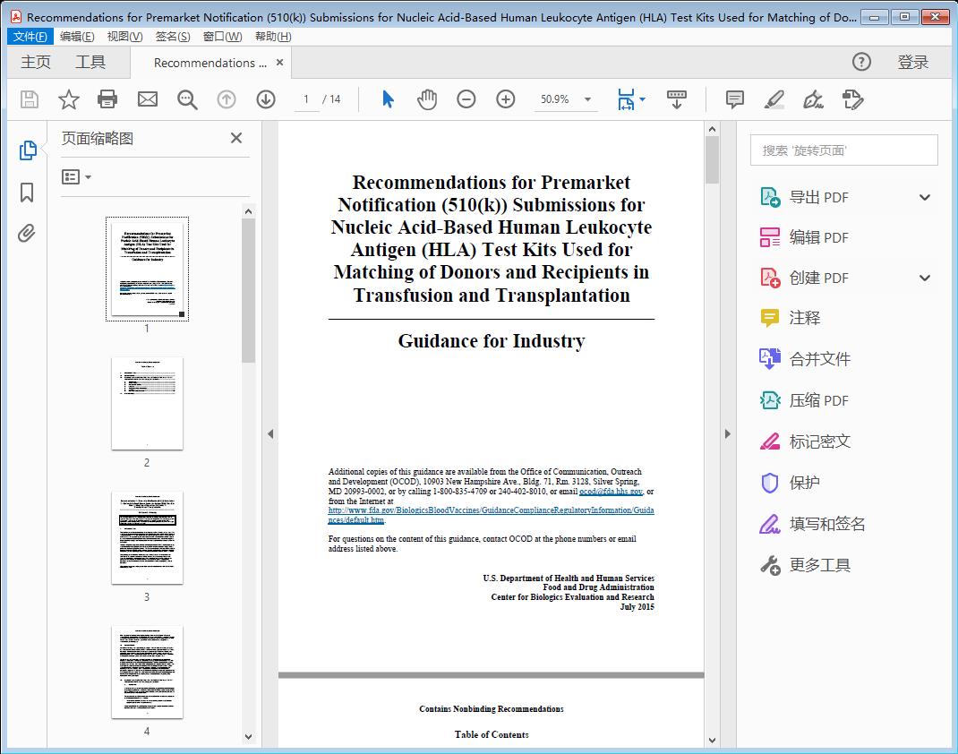Screen dimensions: 958x754
Task: Open the Print icon
Action: pos(107,99)
